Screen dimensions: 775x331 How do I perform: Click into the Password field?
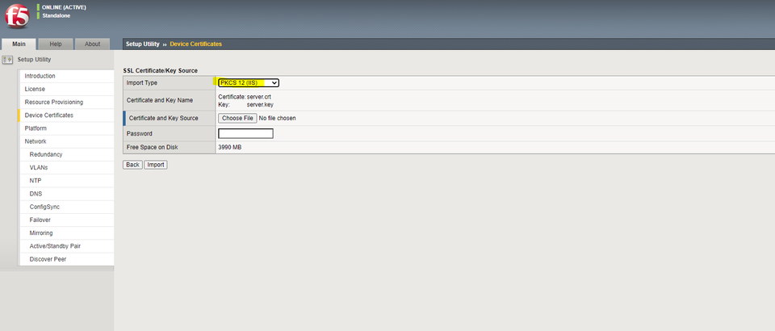coord(245,133)
